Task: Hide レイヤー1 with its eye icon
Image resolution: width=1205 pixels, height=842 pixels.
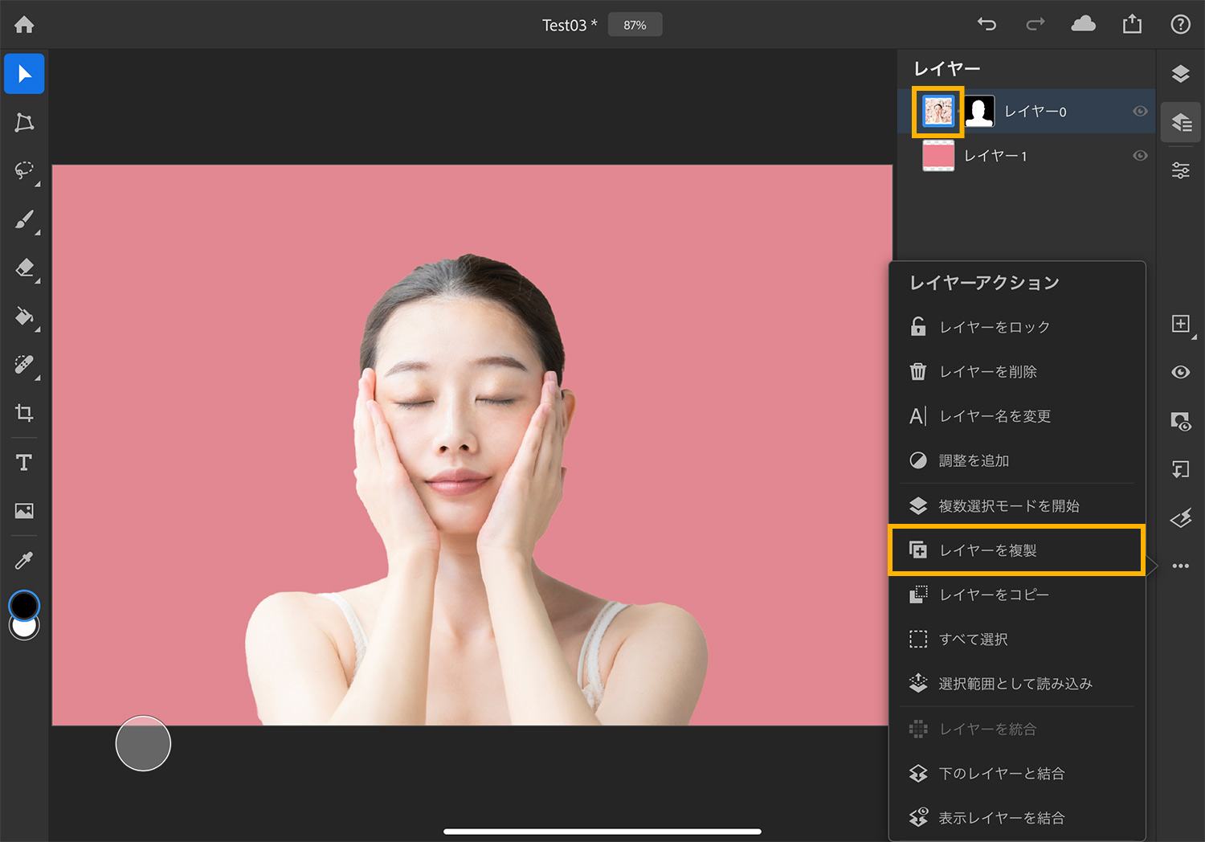Action: [x=1140, y=156]
